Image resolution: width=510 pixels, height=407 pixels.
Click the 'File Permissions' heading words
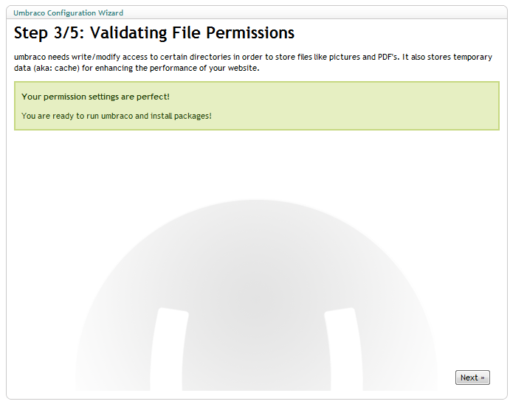tap(233, 33)
